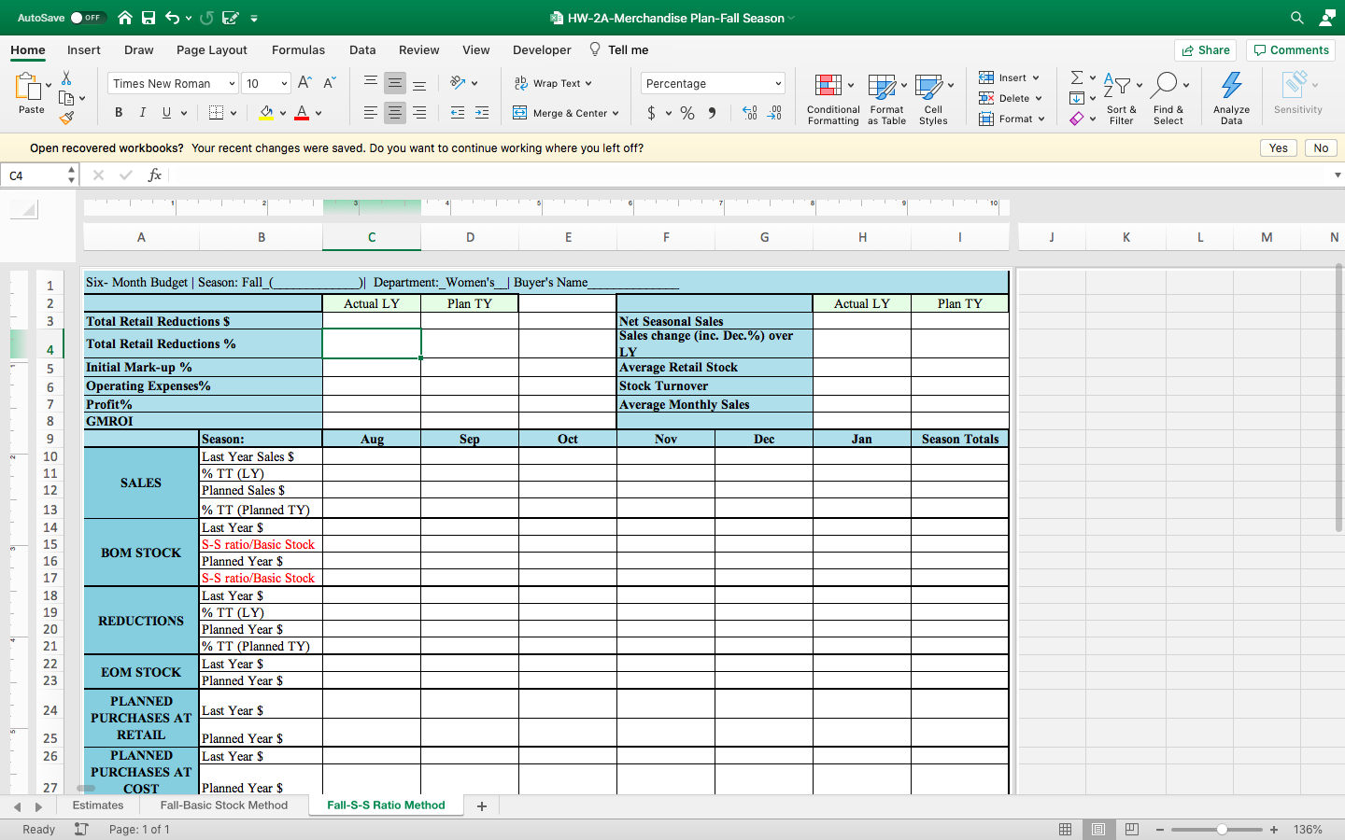The image size is (1345, 840).
Task: Open the Fall-Basic Stock Method sheet tab
Action: coord(224,805)
